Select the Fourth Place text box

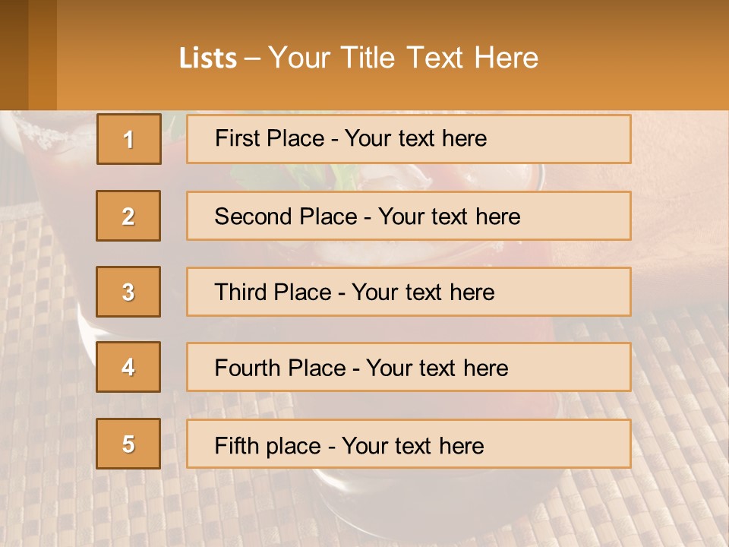pyautogui.click(x=409, y=368)
